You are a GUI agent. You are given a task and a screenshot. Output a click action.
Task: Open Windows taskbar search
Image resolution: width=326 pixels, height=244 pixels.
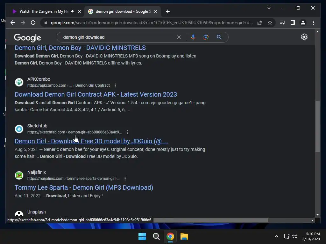click(156, 236)
